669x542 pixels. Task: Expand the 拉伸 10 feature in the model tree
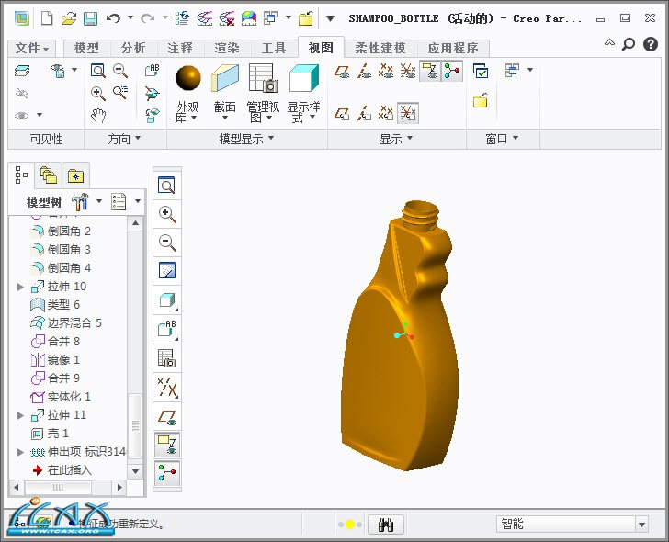[21, 287]
